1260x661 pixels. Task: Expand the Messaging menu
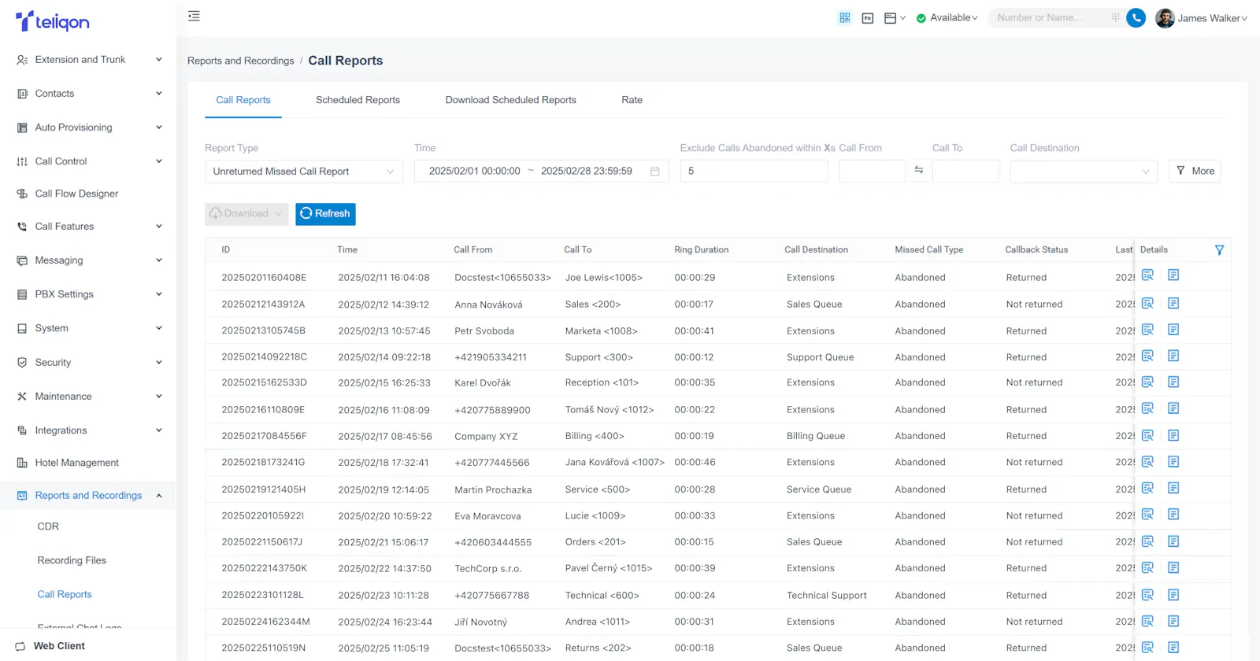[89, 260]
